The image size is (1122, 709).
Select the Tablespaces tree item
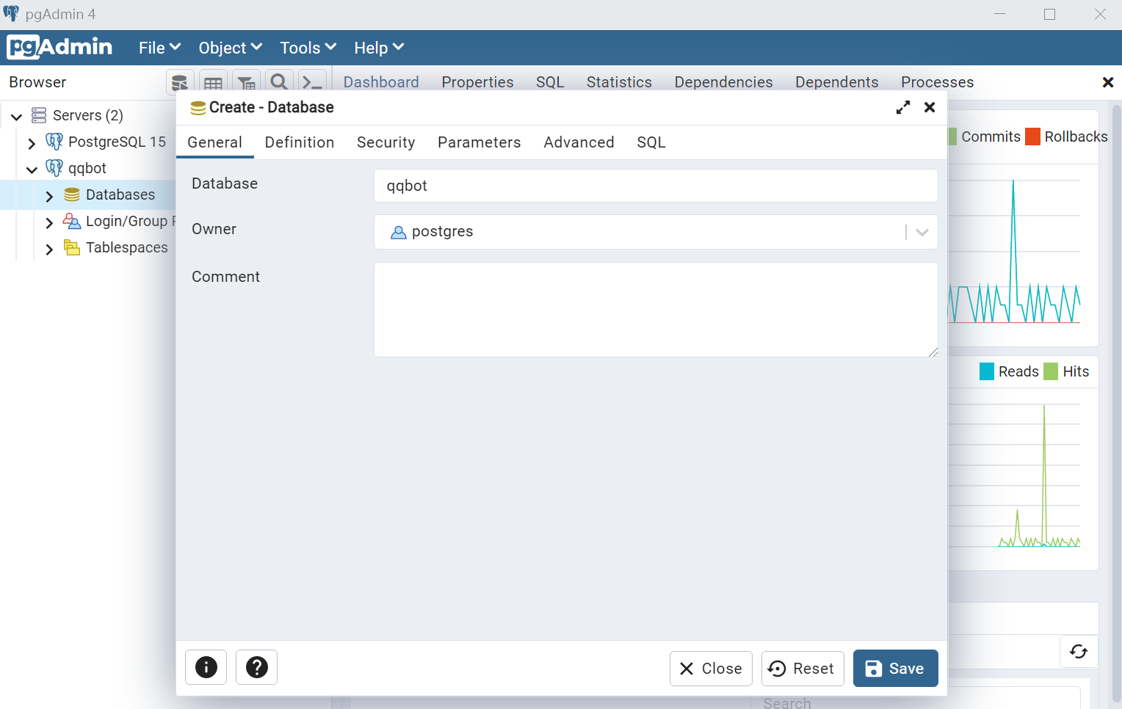[127, 247]
